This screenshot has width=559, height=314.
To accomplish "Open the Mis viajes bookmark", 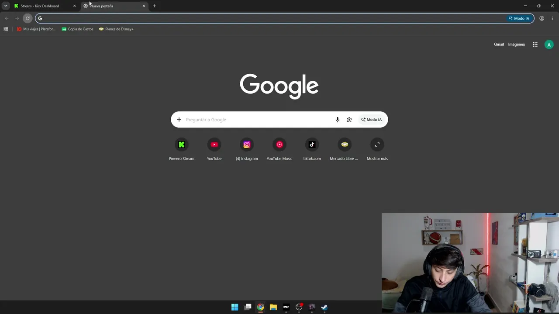I will pyautogui.click(x=36, y=29).
